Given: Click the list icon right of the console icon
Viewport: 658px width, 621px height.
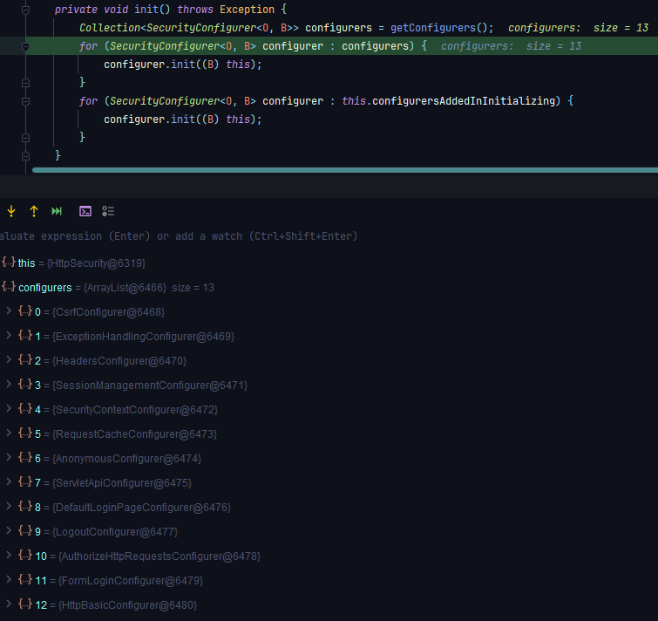Looking at the screenshot, I should click(108, 211).
